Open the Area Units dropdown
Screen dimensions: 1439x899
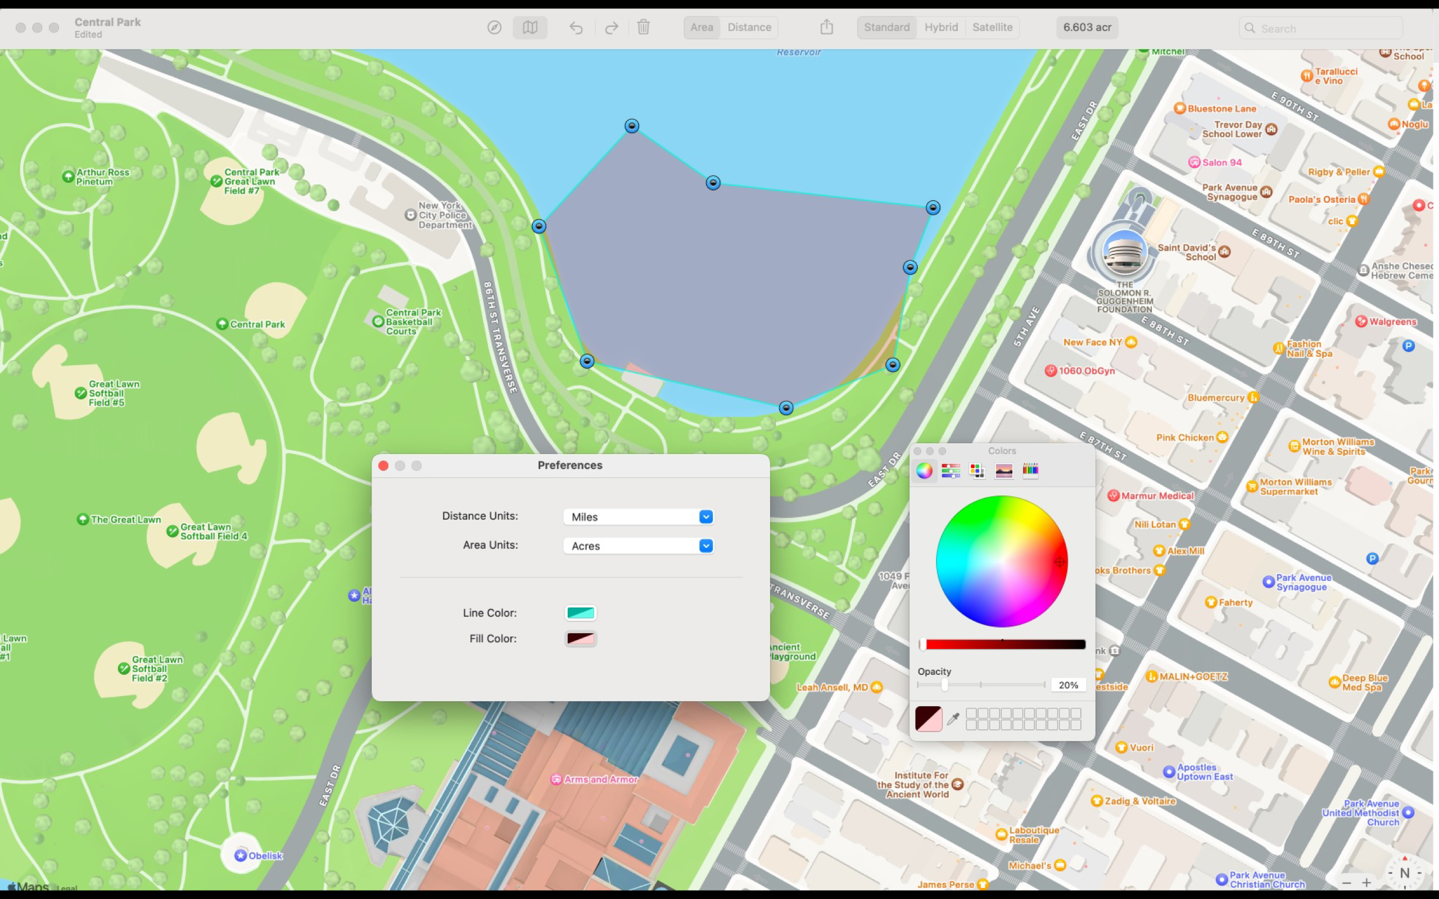click(x=639, y=546)
